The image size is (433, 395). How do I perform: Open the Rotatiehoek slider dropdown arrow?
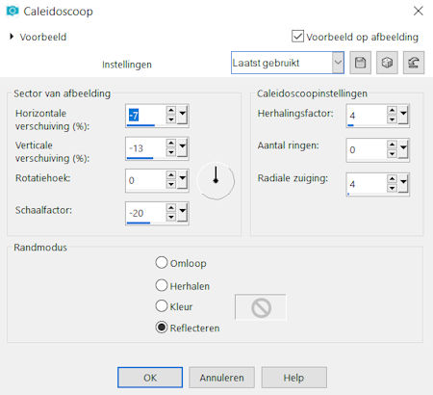click(182, 179)
